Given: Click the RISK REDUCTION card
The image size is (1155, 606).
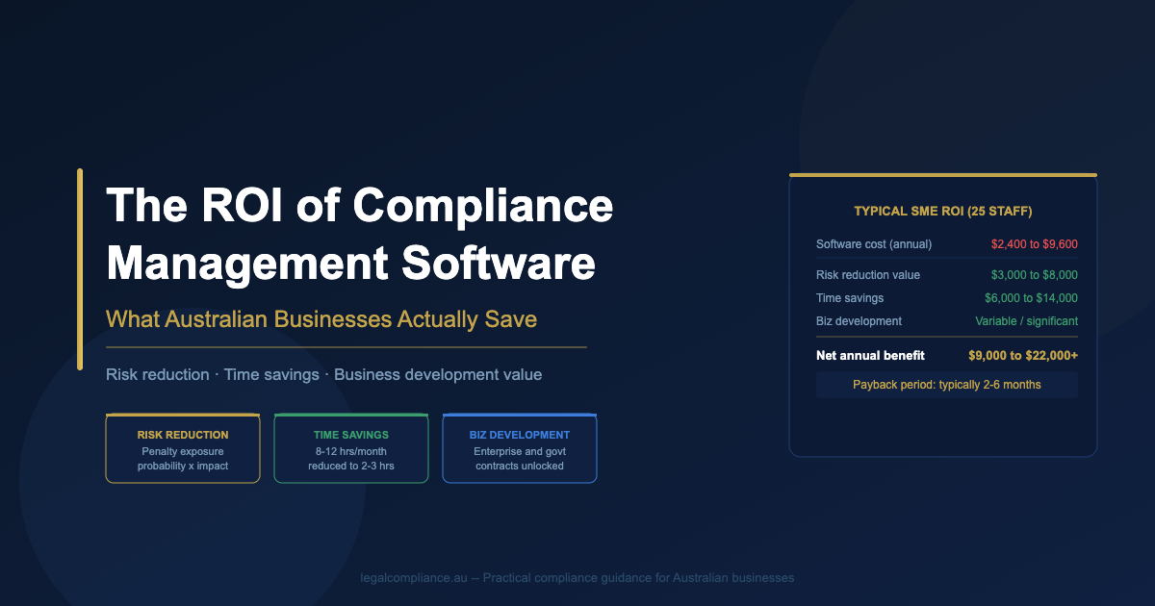Looking at the screenshot, I should pos(183,449).
